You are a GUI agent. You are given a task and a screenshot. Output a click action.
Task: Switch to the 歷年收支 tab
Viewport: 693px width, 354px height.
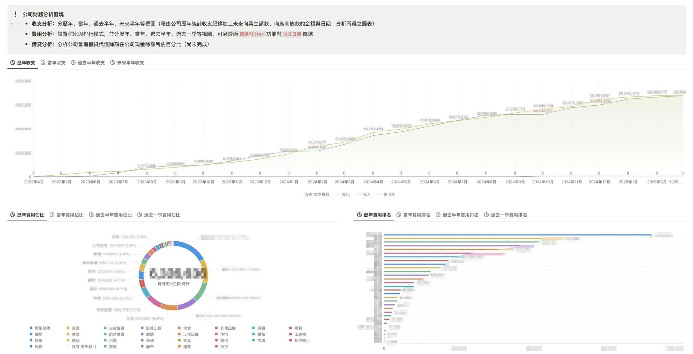23,63
